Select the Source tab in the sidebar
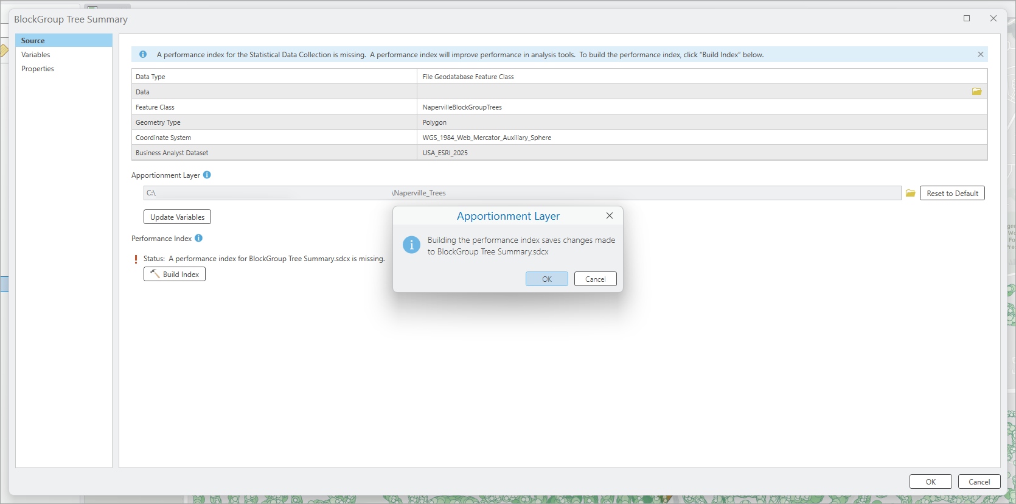 (x=64, y=40)
